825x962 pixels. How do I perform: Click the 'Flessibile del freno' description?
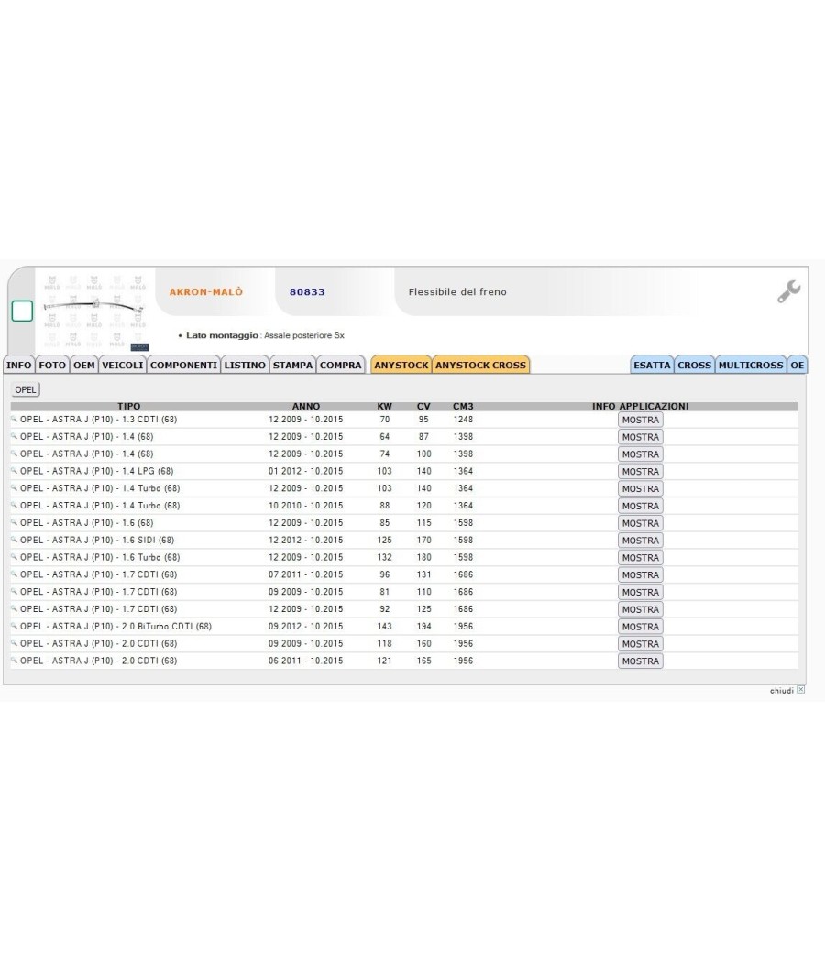457,292
